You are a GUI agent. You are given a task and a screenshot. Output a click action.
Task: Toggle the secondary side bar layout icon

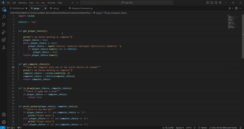[216, 3]
